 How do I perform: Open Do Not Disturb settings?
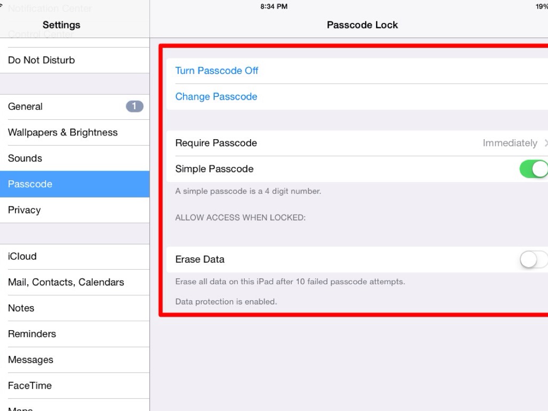(41, 60)
